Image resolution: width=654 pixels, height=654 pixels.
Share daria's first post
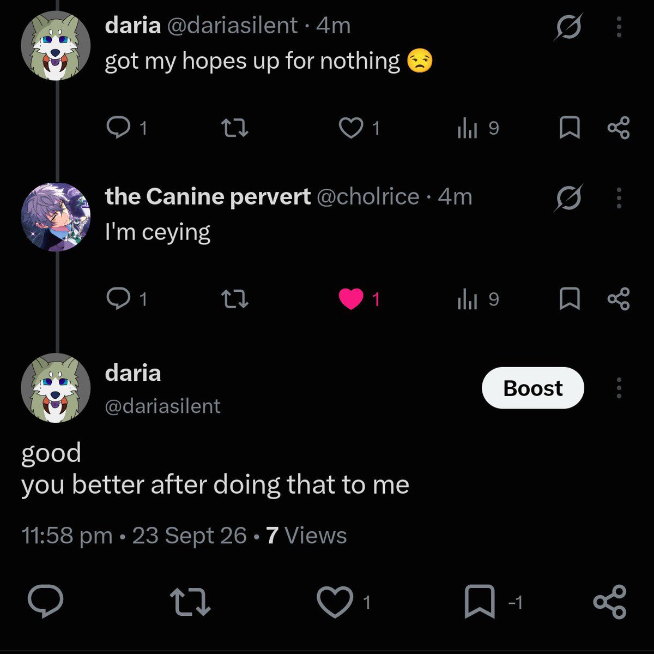point(619,128)
